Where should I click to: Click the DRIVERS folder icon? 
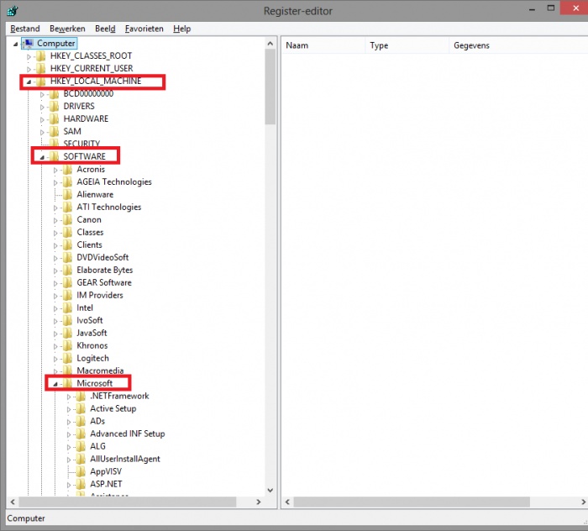[x=55, y=107]
